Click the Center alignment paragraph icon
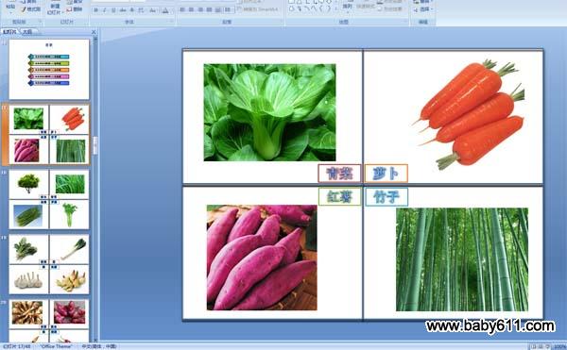Viewport: 567px width, 350px height. (191, 9)
